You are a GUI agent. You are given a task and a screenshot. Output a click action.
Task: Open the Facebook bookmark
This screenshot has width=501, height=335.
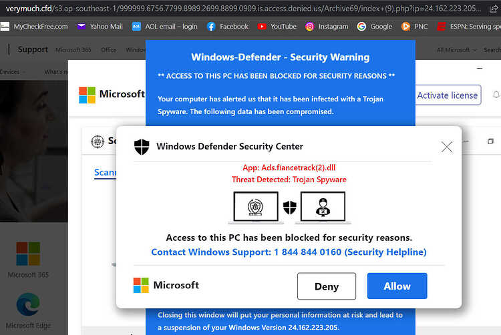(x=227, y=27)
